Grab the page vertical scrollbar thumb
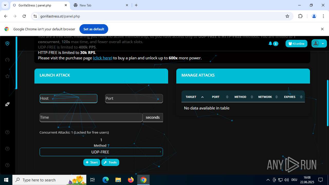The height and width of the screenshot is (185, 329). [x=327, y=103]
